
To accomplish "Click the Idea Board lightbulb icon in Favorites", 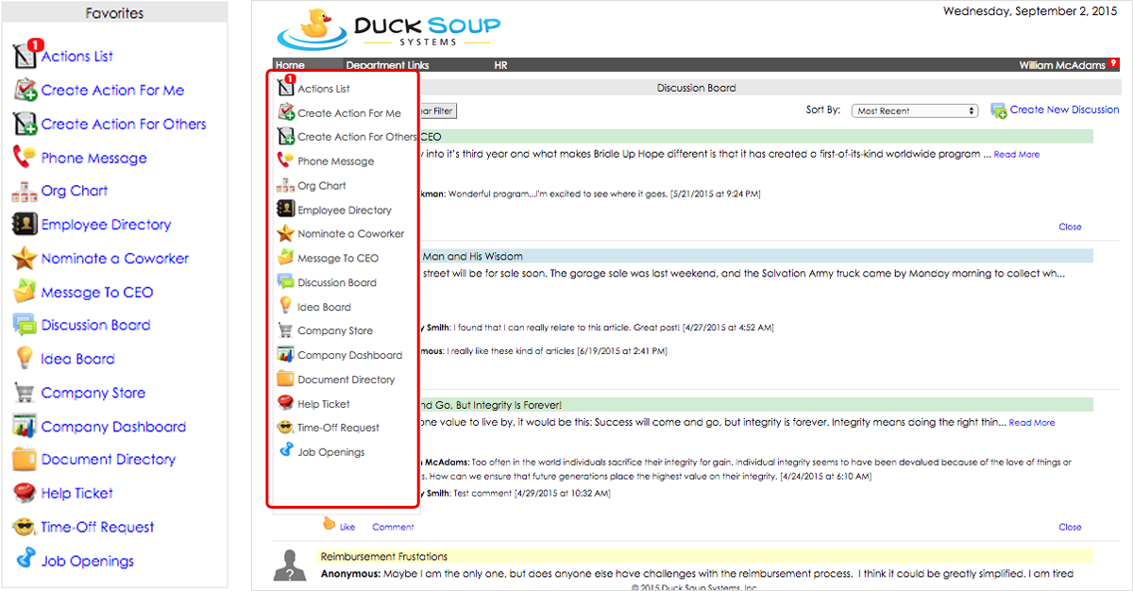I will tap(25, 359).
